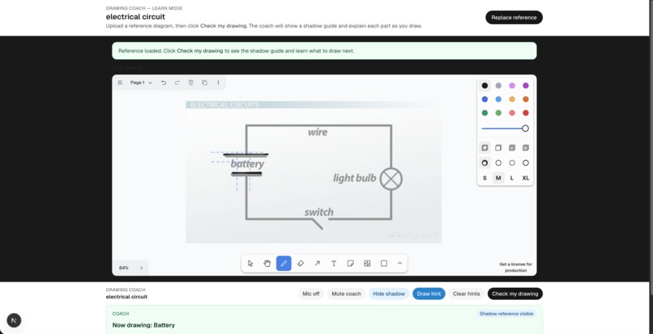This screenshot has width=653, height=334.
Task: Pick the grey color swatch
Action: click(498, 86)
